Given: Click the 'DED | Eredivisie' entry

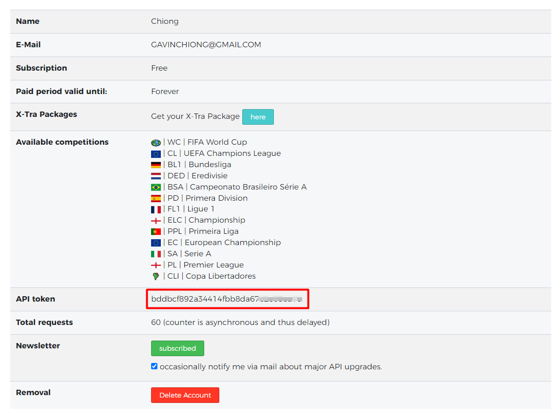Looking at the screenshot, I should coord(197,175).
